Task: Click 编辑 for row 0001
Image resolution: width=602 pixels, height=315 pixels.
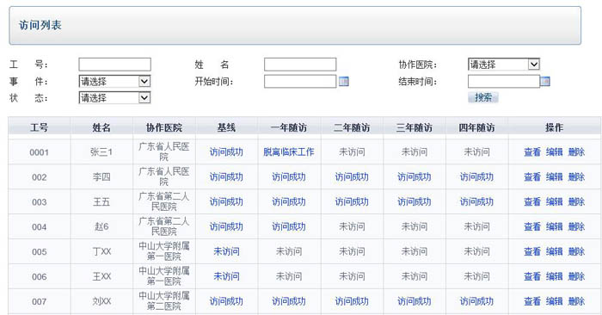Action: pyautogui.click(x=554, y=152)
